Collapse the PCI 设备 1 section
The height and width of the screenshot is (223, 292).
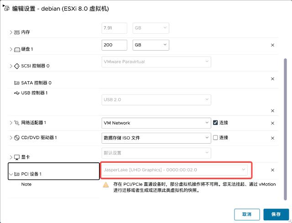click(11, 174)
